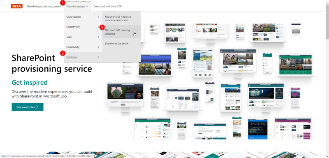Click the Get inspired heading
The width and height of the screenshot is (329, 158).
coord(30,82)
